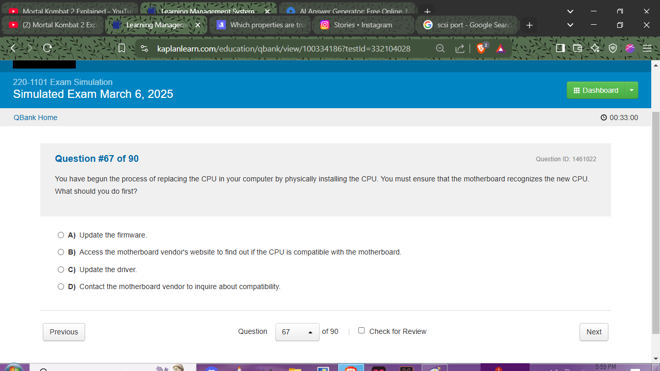Viewport: 660px width, 371px height.
Task: Click the 220-1101 Exam Simulation title
Action: tap(63, 82)
